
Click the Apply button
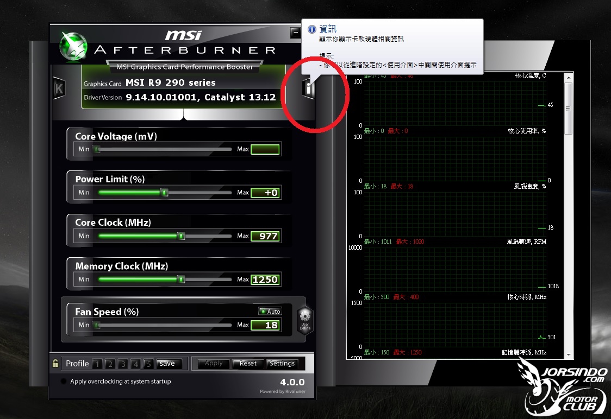pyautogui.click(x=214, y=363)
